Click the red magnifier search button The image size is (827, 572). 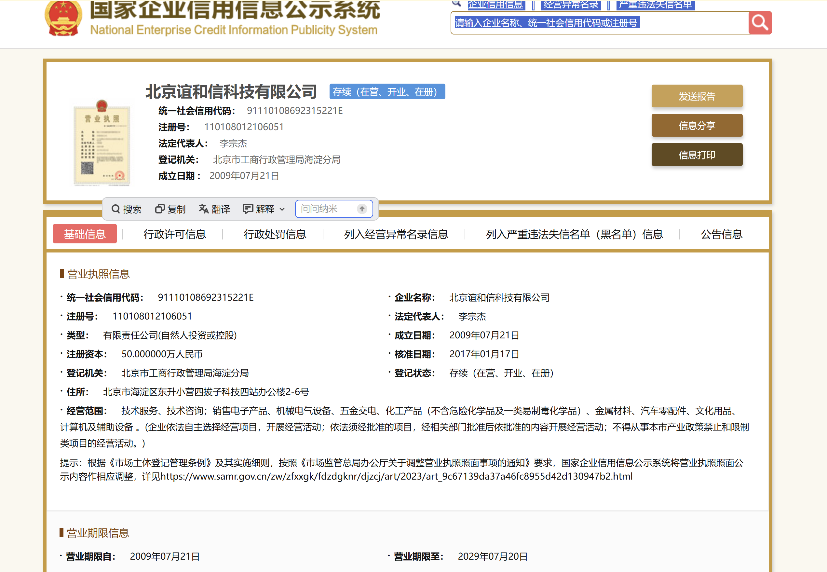point(760,23)
